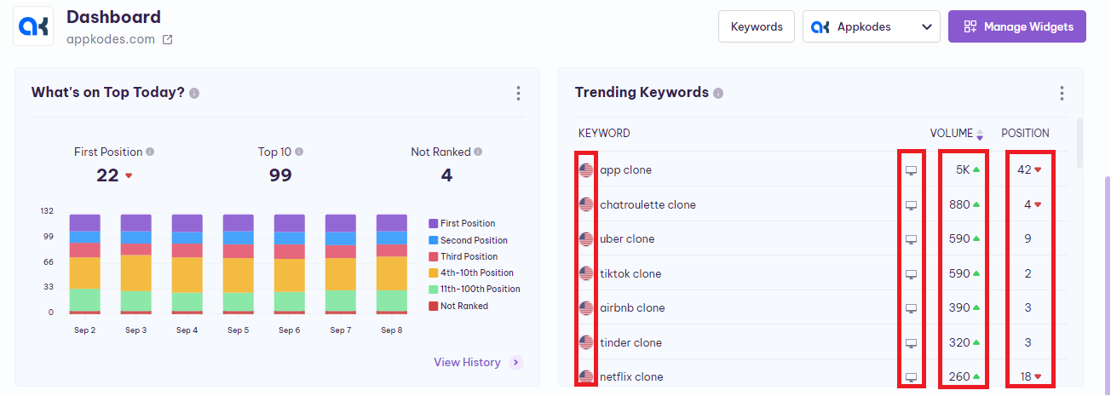Select the tinder clone keyword
This screenshot has height=396, width=1111.
630,342
